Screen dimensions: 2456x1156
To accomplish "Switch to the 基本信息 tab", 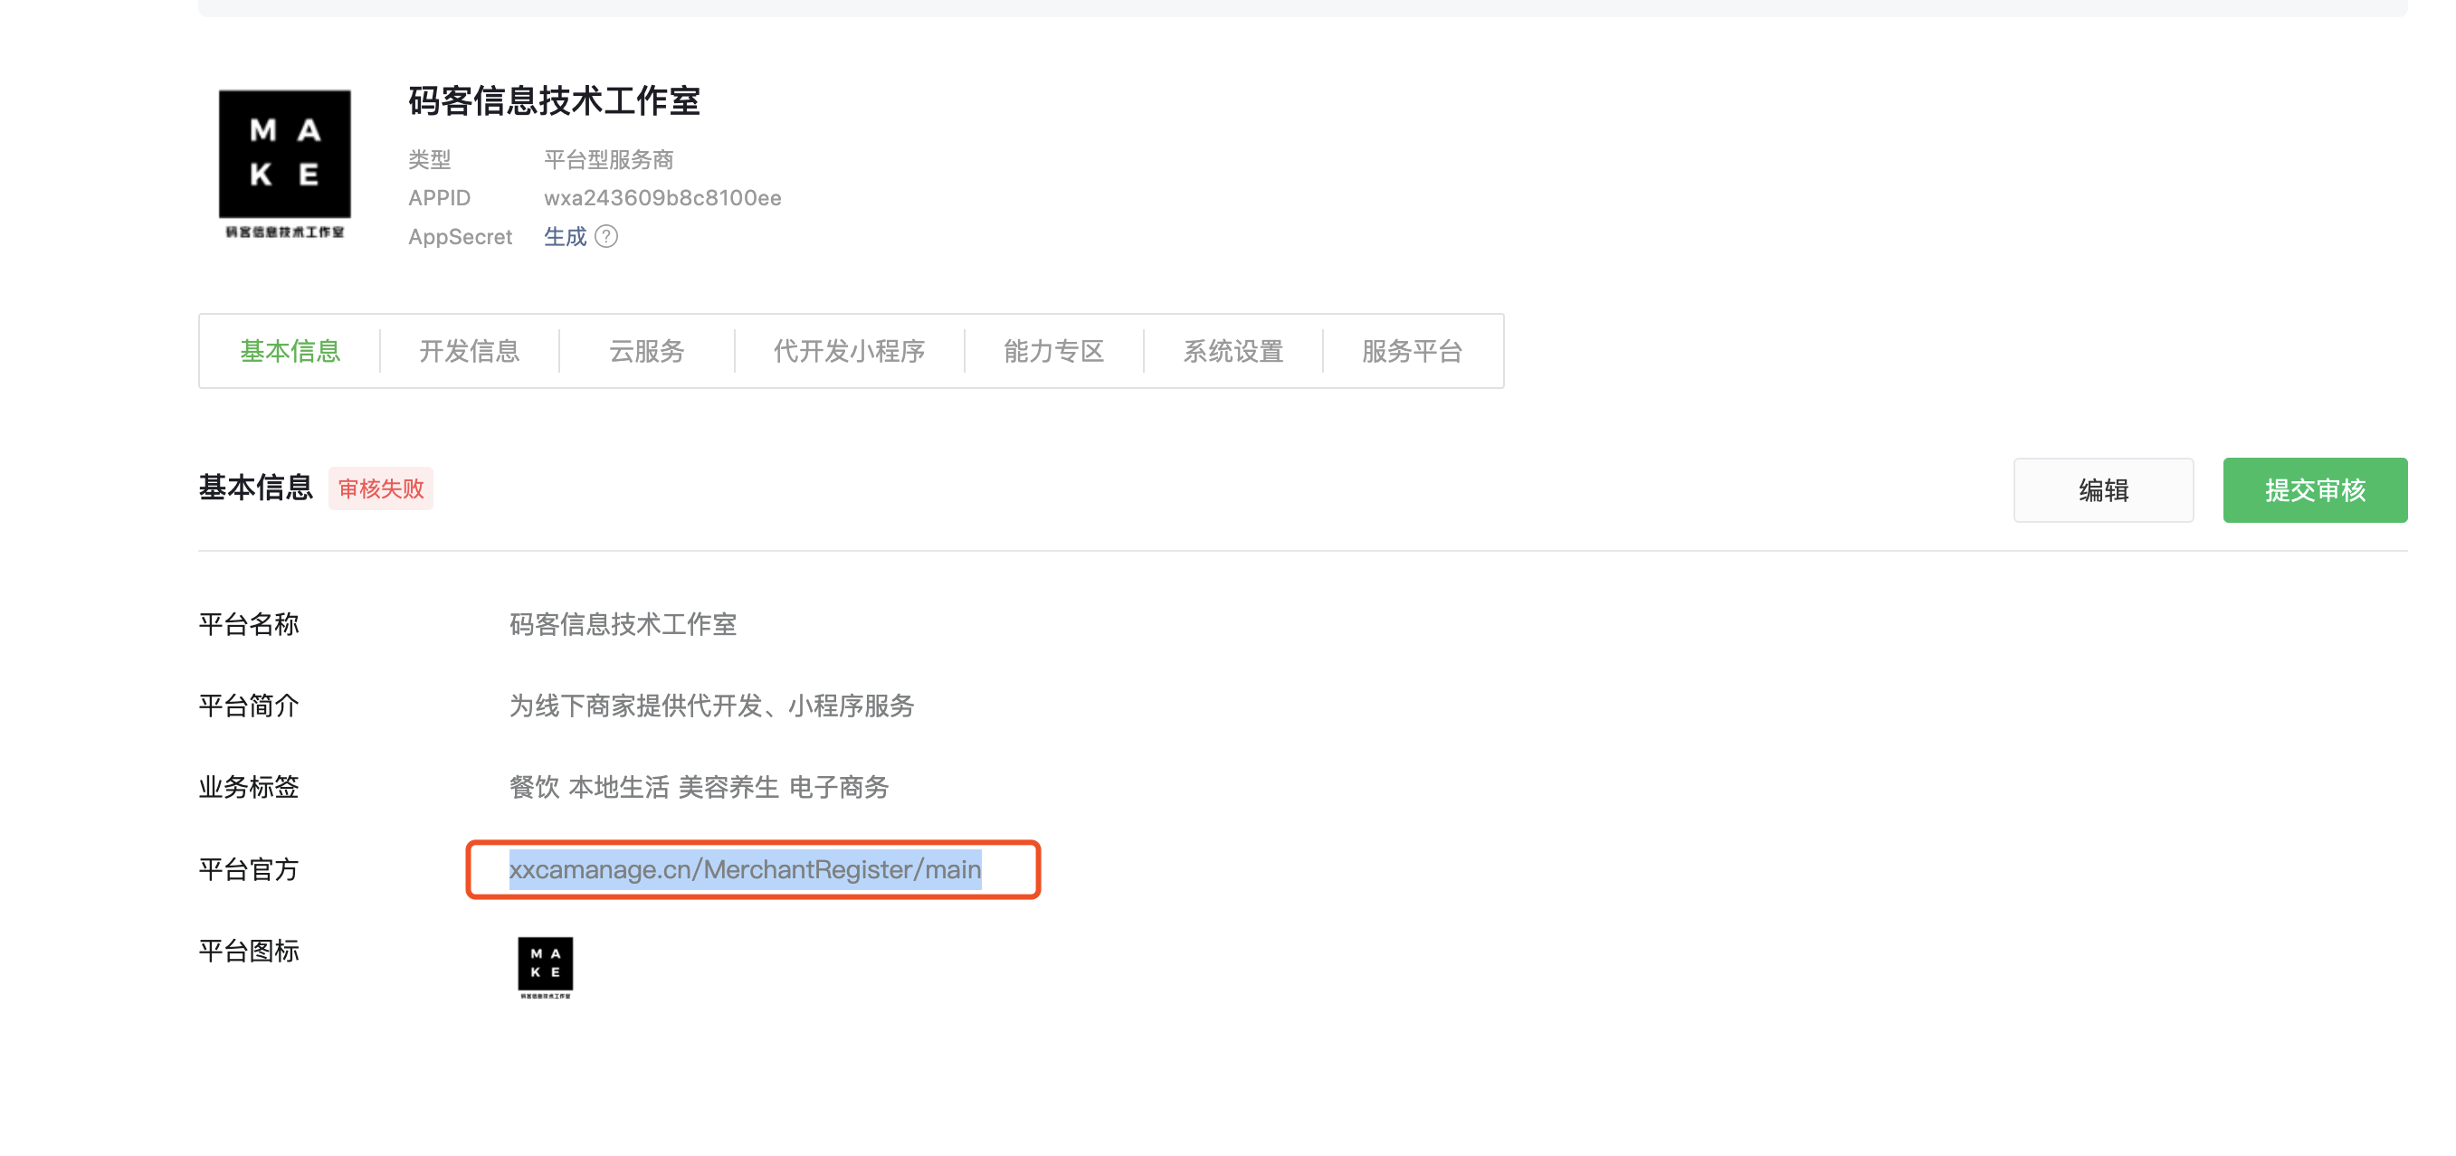I will pyautogui.click(x=290, y=351).
